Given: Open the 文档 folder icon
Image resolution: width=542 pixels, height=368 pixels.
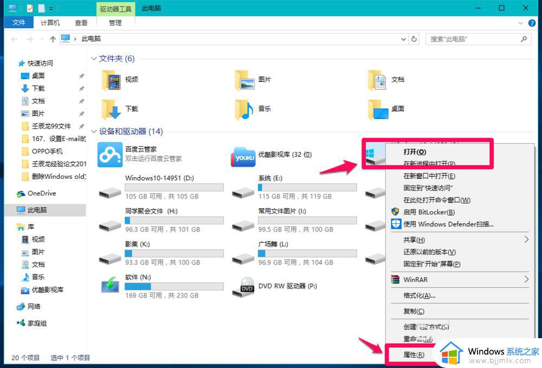Looking at the screenshot, I should [377, 80].
